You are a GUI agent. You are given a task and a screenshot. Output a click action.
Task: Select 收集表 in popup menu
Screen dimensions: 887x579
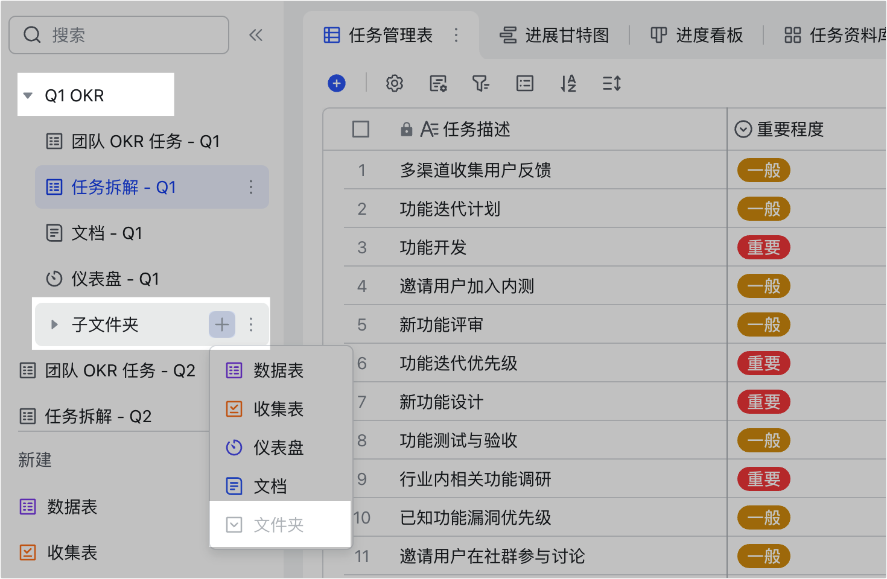coord(278,409)
